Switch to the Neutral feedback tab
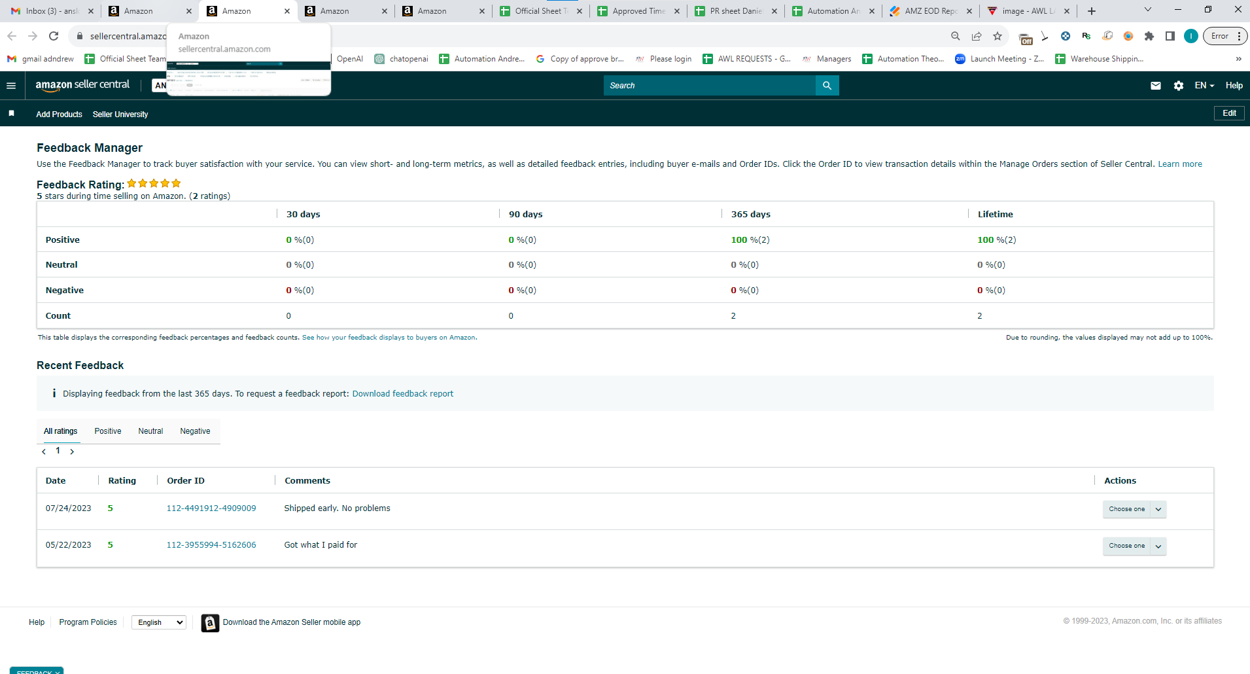This screenshot has width=1250, height=674. coord(150,431)
